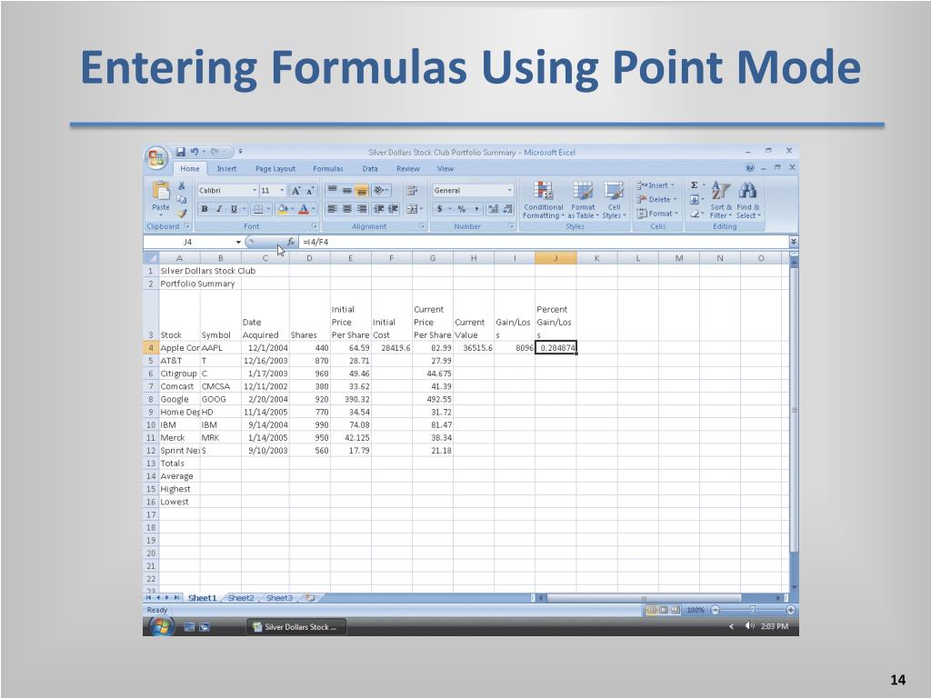Open the Windows Start orb
This screenshot has height=698, width=931.
(x=160, y=627)
